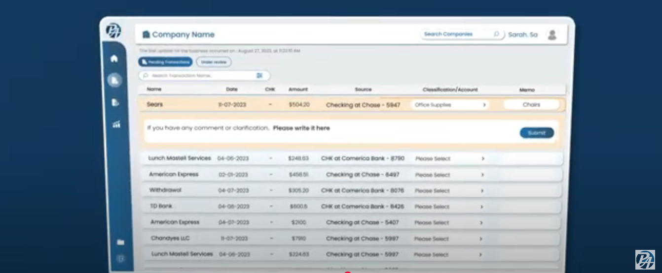Sort by the Amount column header
Image resolution: width=662 pixels, height=273 pixels.
[x=298, y=90]
